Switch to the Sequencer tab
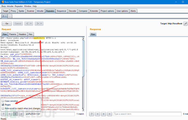The width and height of the screenshot is (188, 120). click(x=62, y=11)
